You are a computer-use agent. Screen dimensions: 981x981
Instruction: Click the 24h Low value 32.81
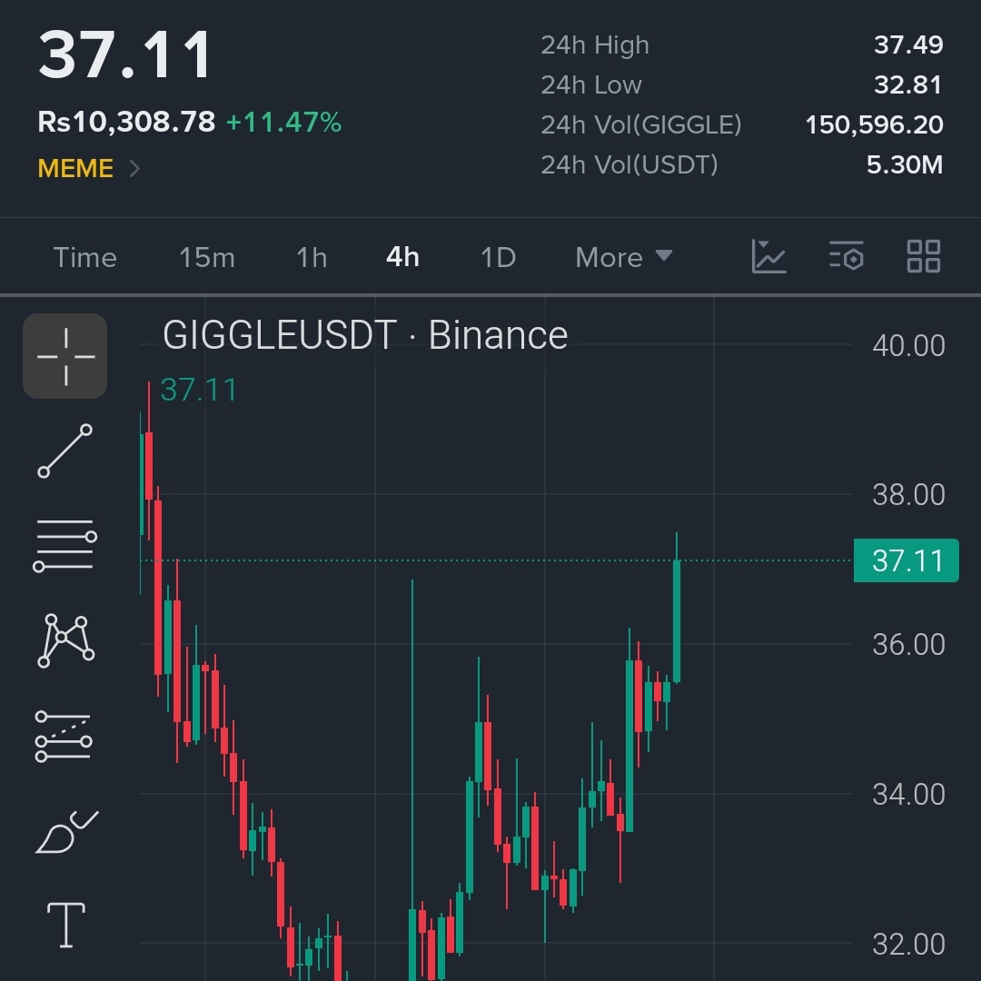point(908,85)
